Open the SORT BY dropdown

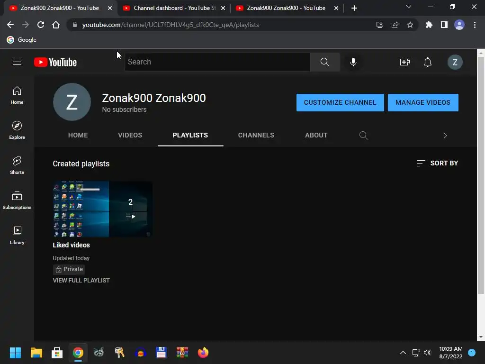click(x=437, y=163)
